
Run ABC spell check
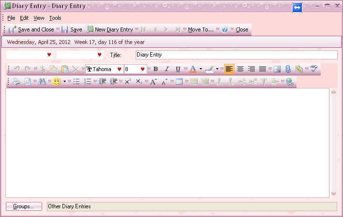[x=313, y=69]
